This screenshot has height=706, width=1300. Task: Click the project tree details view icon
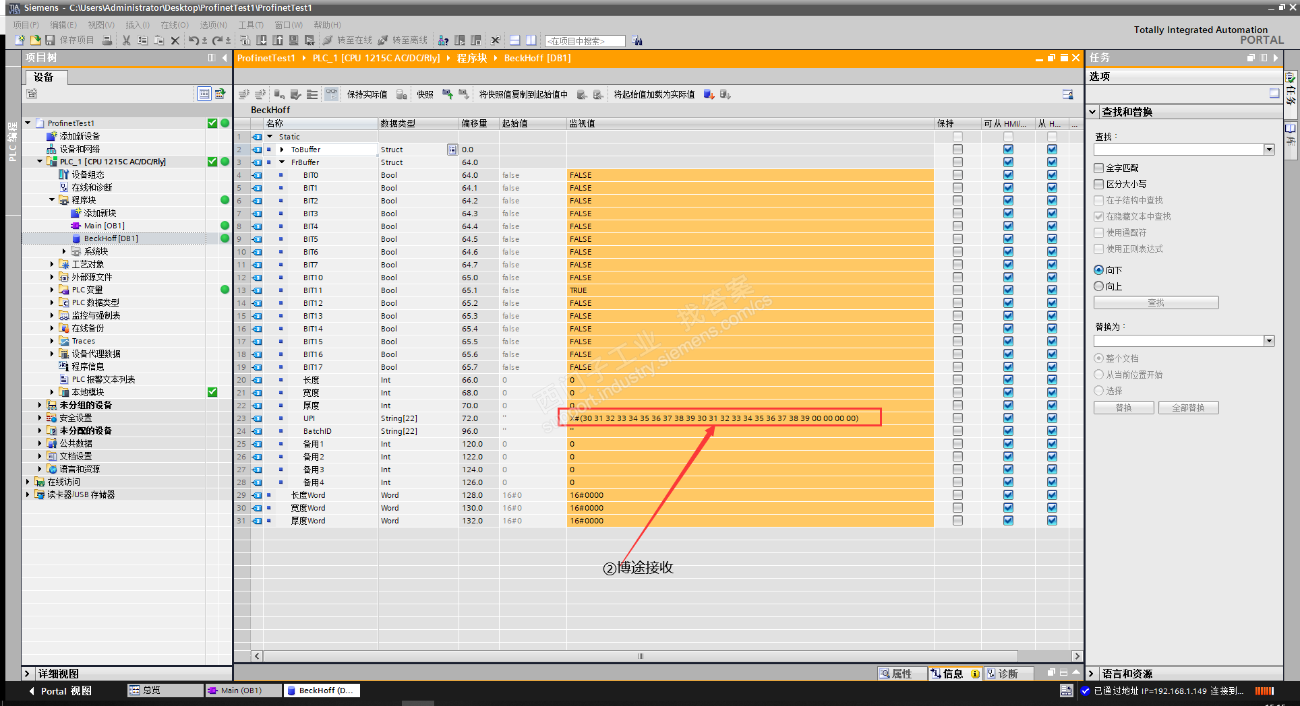point(204,94)
